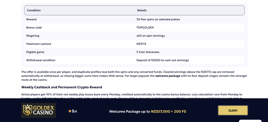Click the CLAIM button
The height and width of the screenshot is (122, 268).
coord(233,110)
